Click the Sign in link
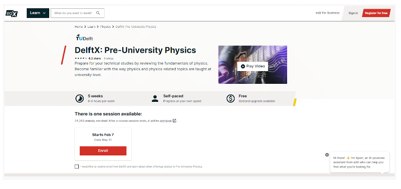Viewport: 401px width, 189px height. pos(353,13)
